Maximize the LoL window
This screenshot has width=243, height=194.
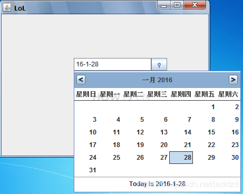click(x=177, y=5)
